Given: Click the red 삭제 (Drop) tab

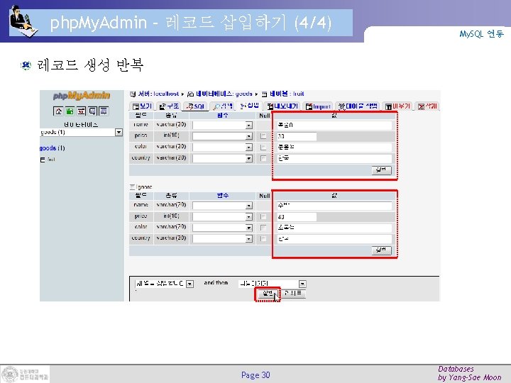Looking at the screenshot, I should pos(427,106).
